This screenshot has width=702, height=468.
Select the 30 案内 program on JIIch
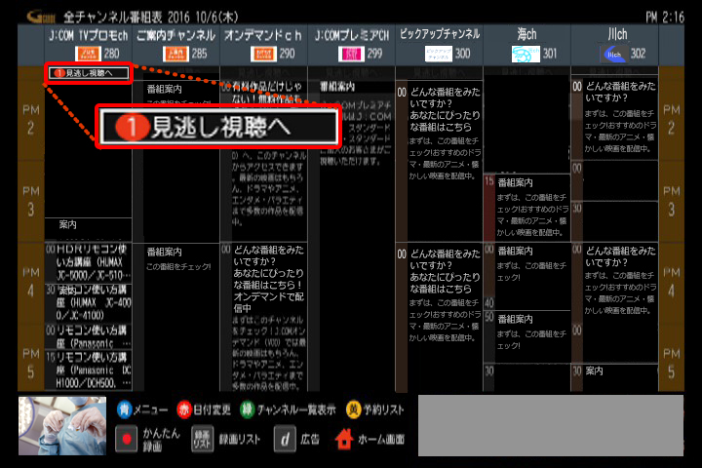coord(614,377)
